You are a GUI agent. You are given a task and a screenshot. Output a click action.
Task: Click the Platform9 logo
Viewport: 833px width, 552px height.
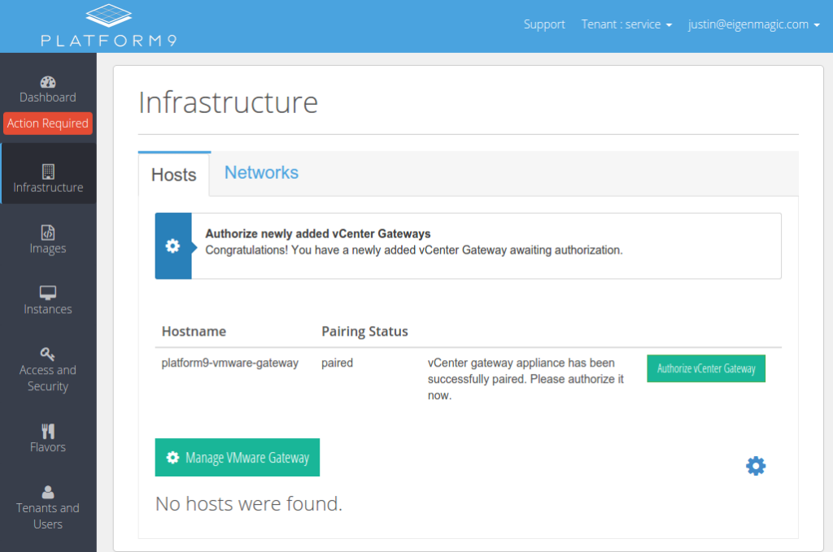tap(108, 25)
